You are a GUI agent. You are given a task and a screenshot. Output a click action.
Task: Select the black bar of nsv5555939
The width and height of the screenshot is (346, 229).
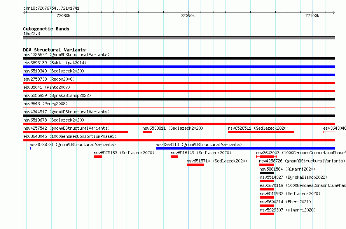click(179, 99)
